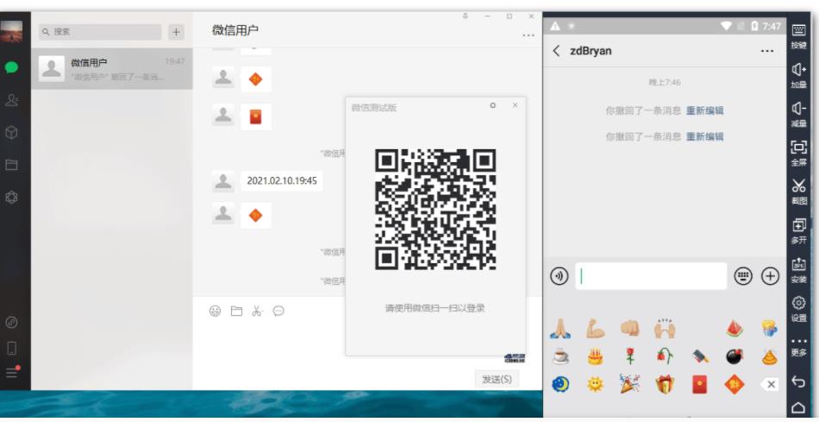
Task: Click the emoji backspace delete key
Action: pyautogui.click(x=770, y=386)
